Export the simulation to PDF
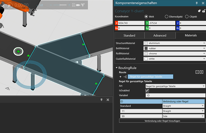206x133 pixels. coord(74,5)
